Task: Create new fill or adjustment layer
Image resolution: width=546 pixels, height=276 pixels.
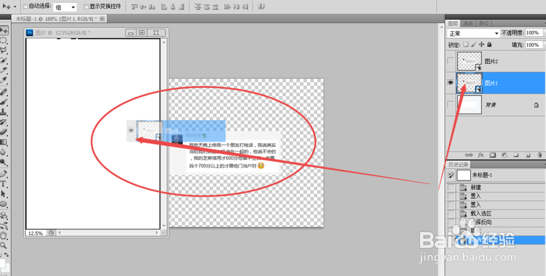Action: pos(504,155)
